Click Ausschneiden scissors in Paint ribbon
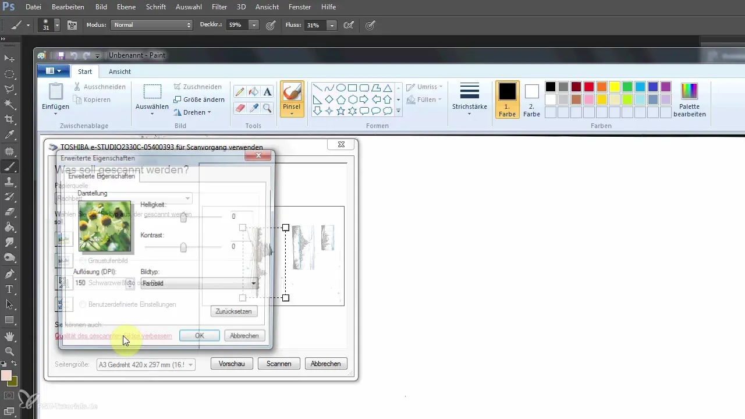Viewport: 745px width, 419px height. (100, 87)
